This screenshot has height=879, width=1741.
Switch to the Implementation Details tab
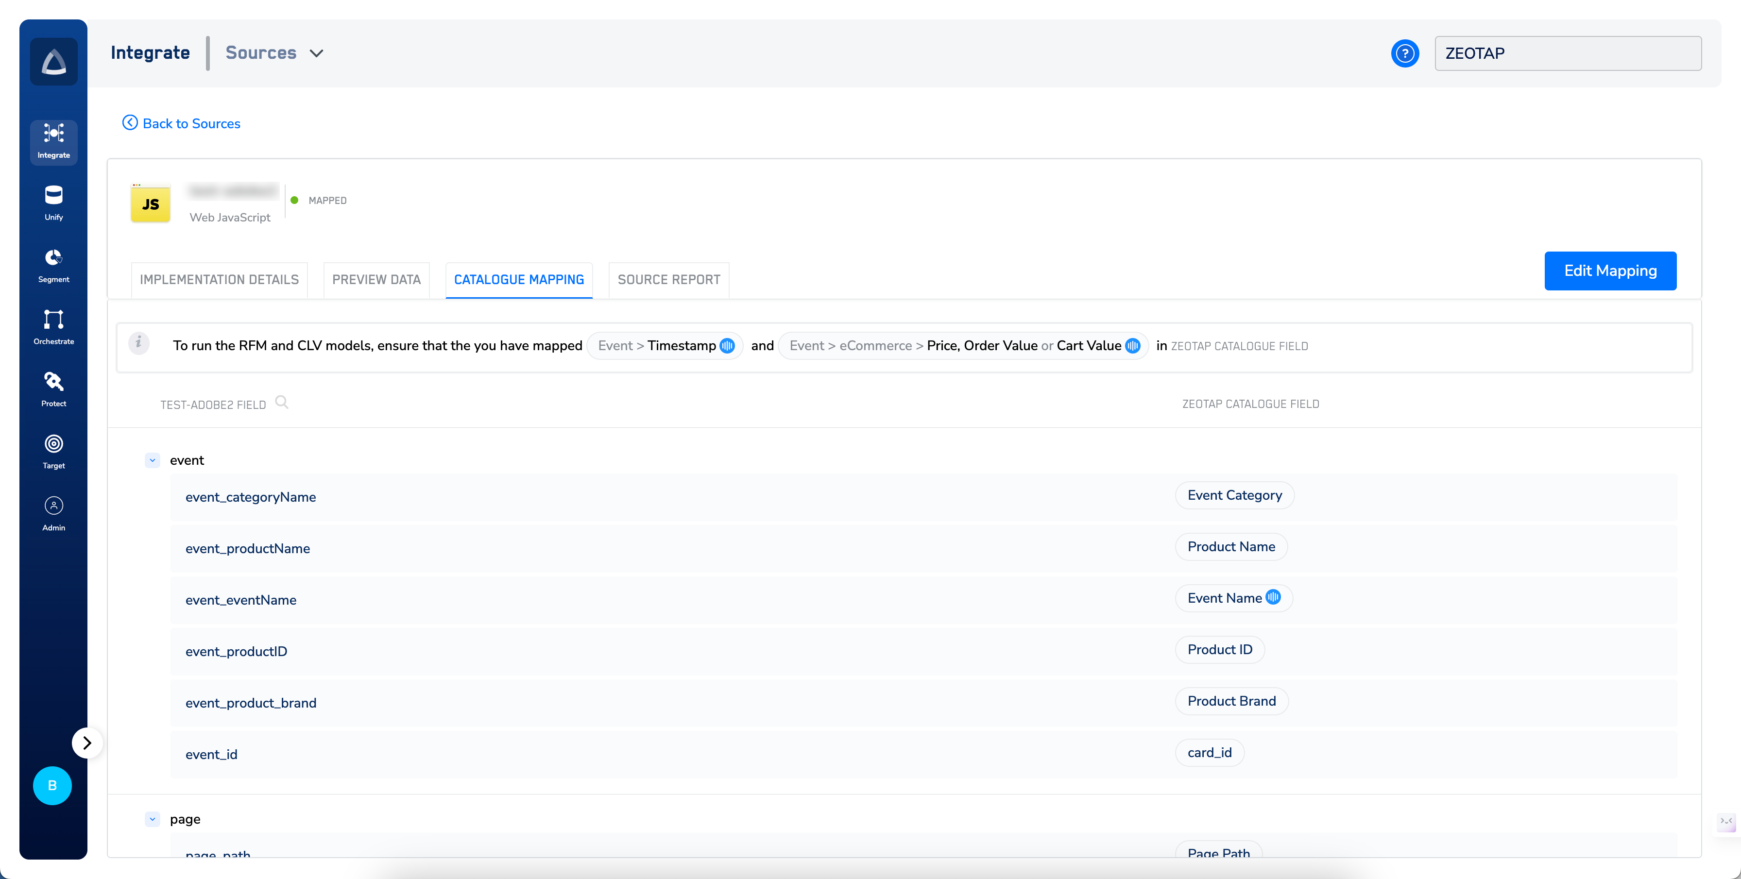pyautogui.click(x=219, y=280)
